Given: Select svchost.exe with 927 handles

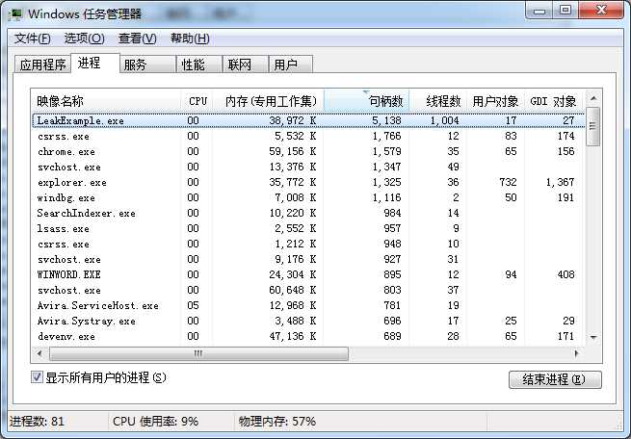Looking at the screenshot, I should 307,259.
